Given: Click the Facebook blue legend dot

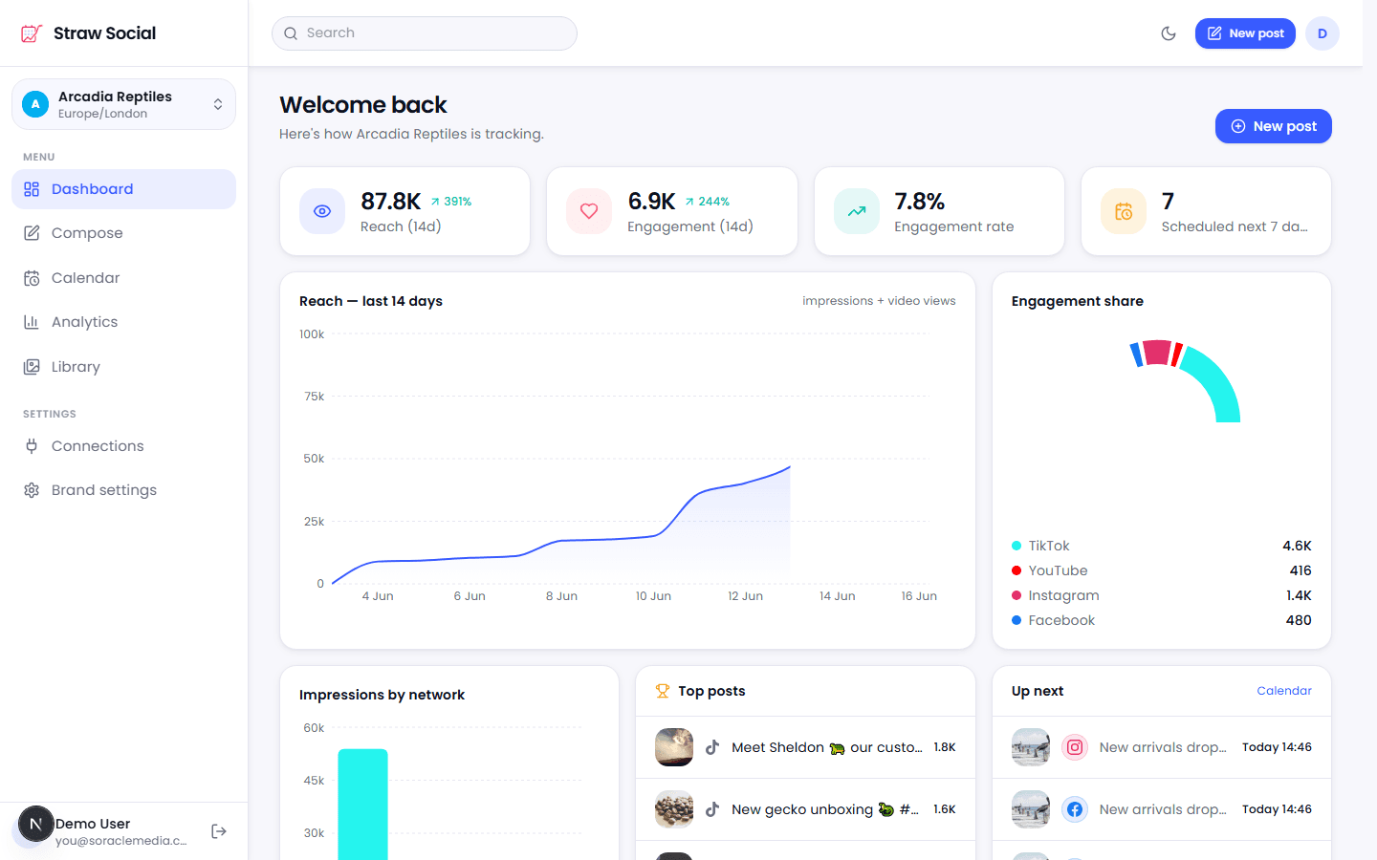Looking at the screenshot, I should [x=1016, y=620].
